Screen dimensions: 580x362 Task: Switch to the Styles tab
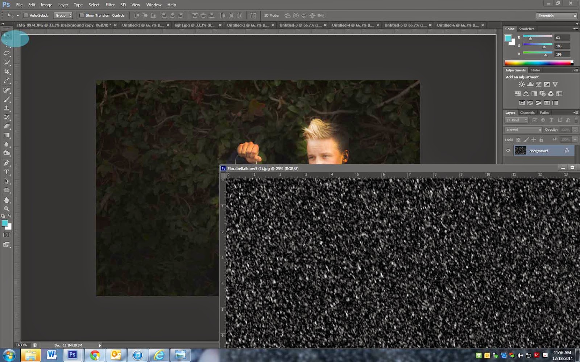535,70
